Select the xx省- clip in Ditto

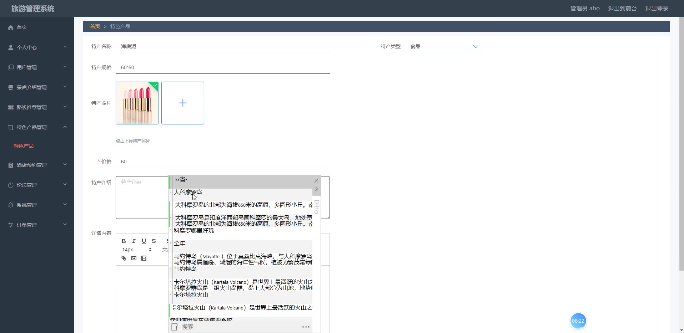click(241, 182)
